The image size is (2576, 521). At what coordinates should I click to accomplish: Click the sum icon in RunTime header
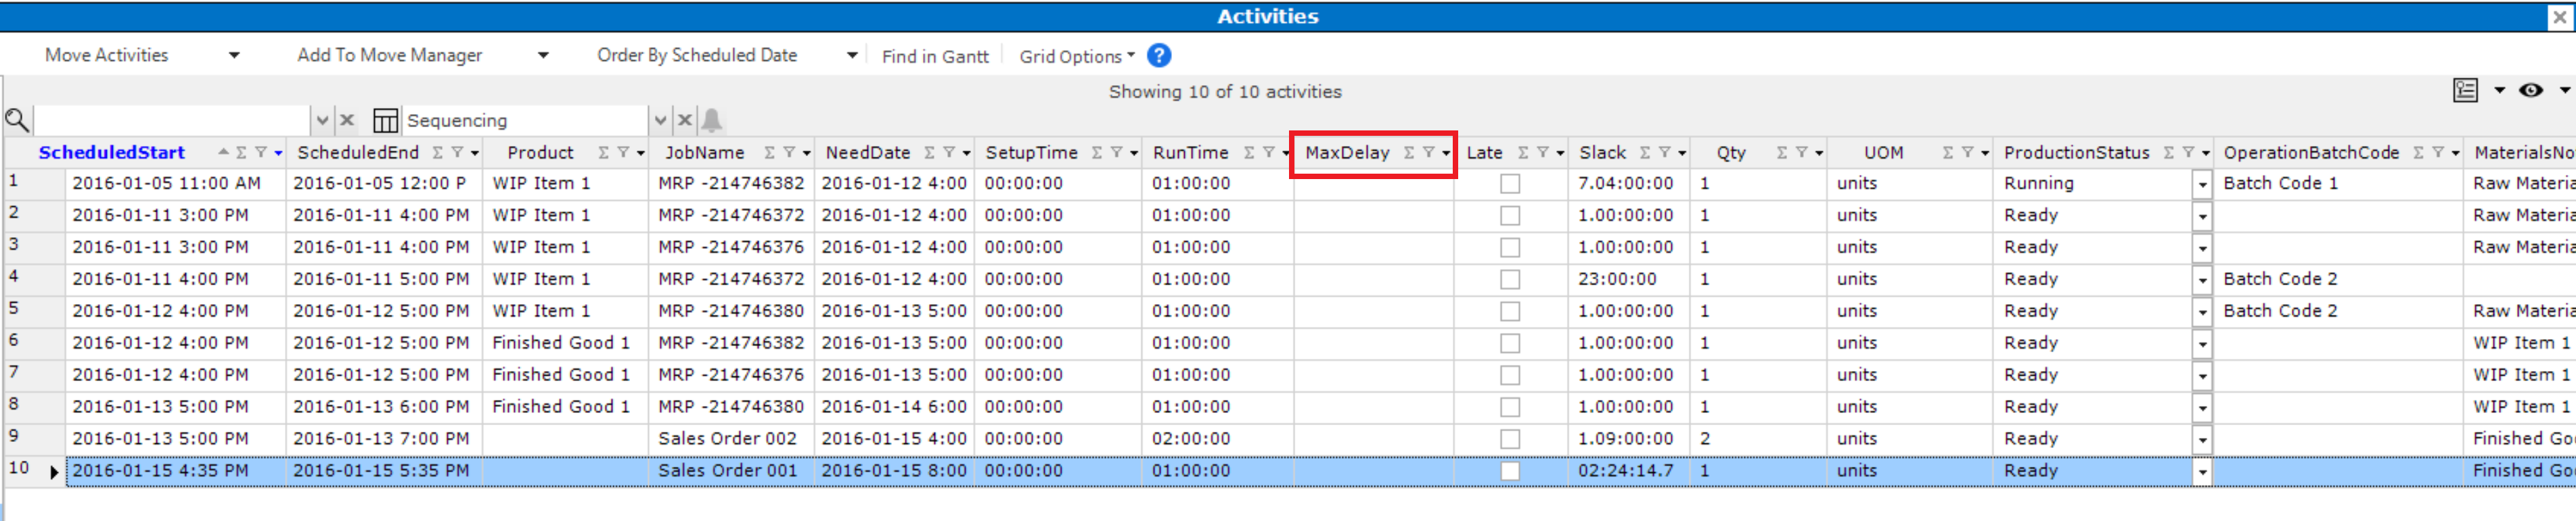(x=1249, y=153)
